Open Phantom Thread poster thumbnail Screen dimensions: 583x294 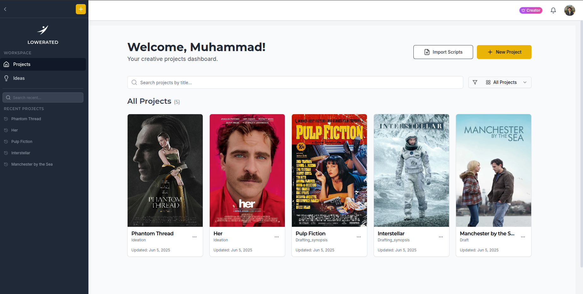click(165, 170)
